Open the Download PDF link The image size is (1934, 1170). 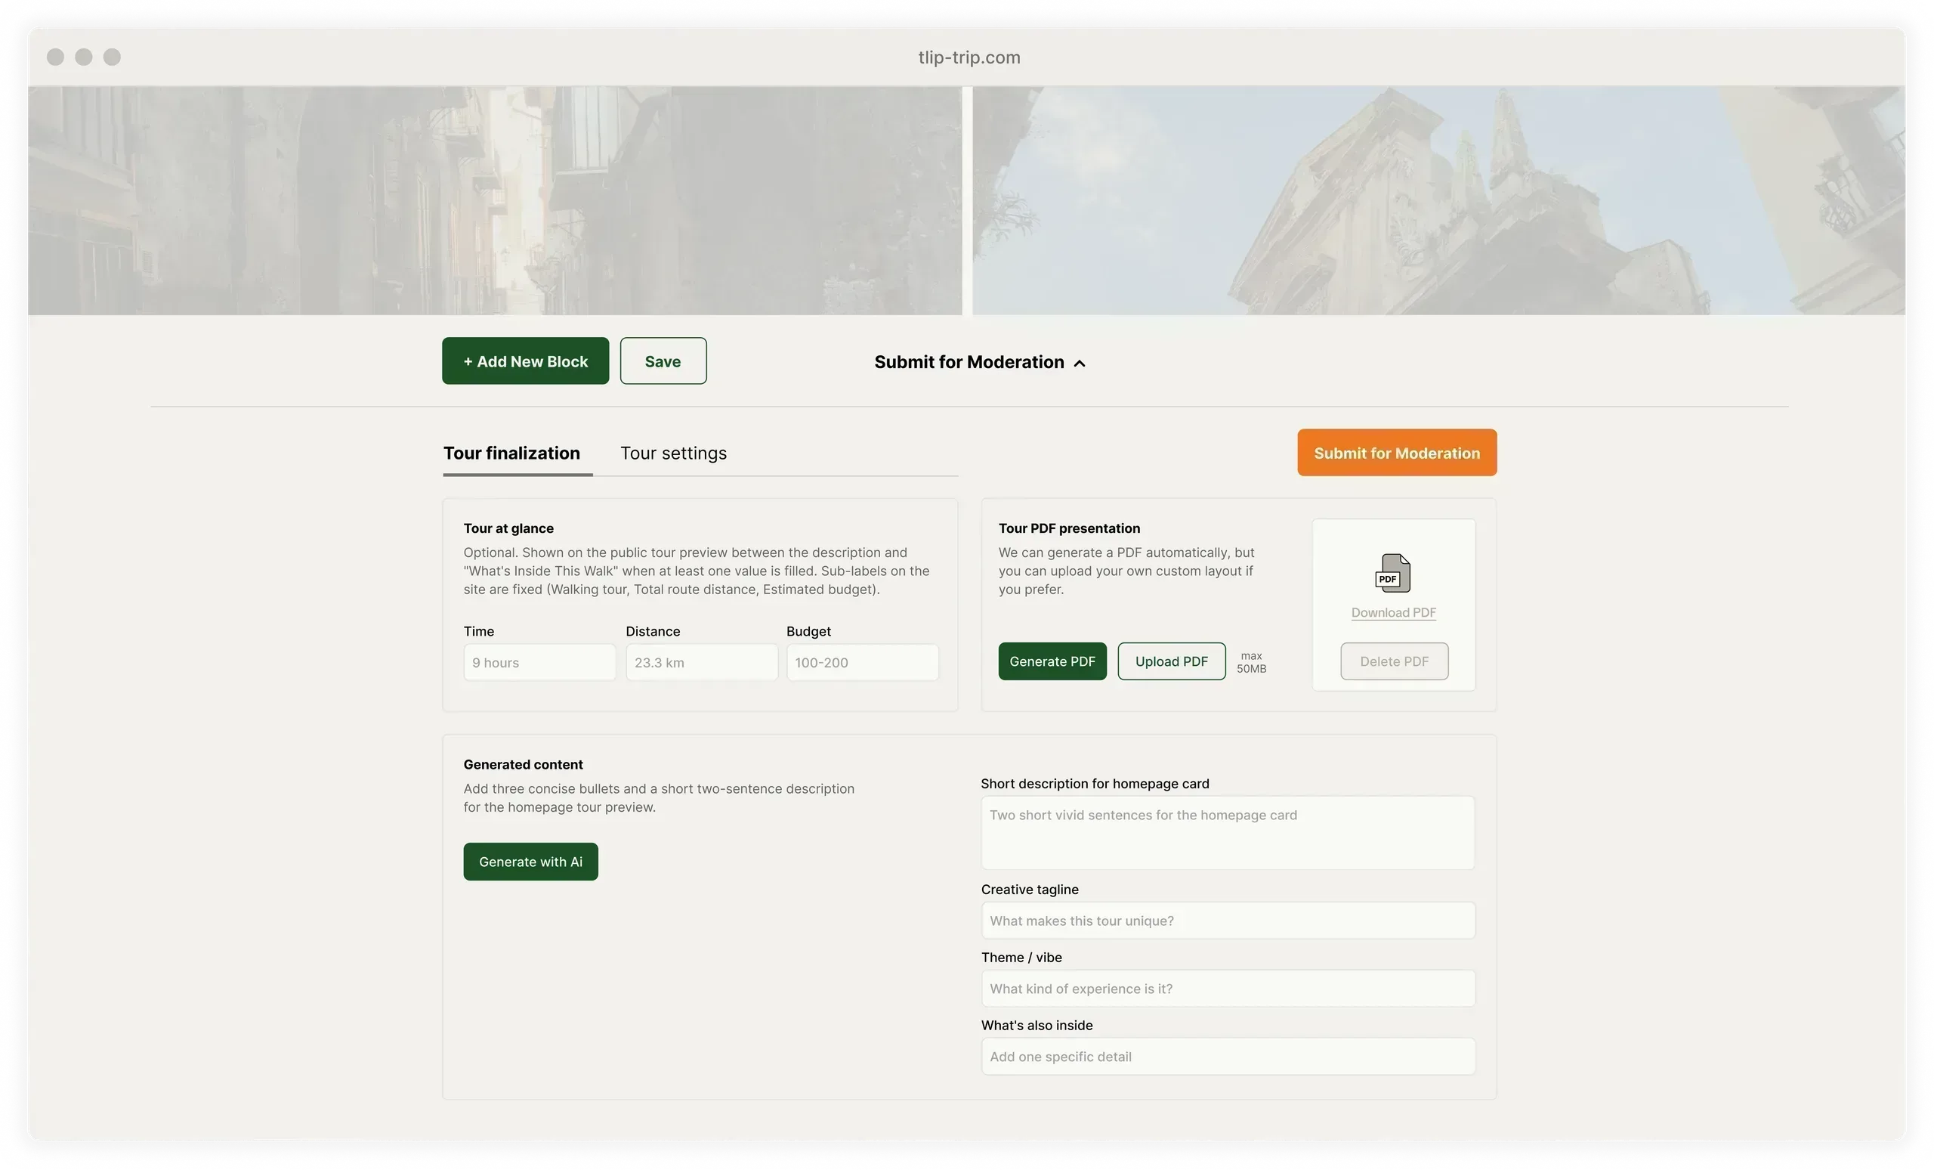tap(1393, 612)
